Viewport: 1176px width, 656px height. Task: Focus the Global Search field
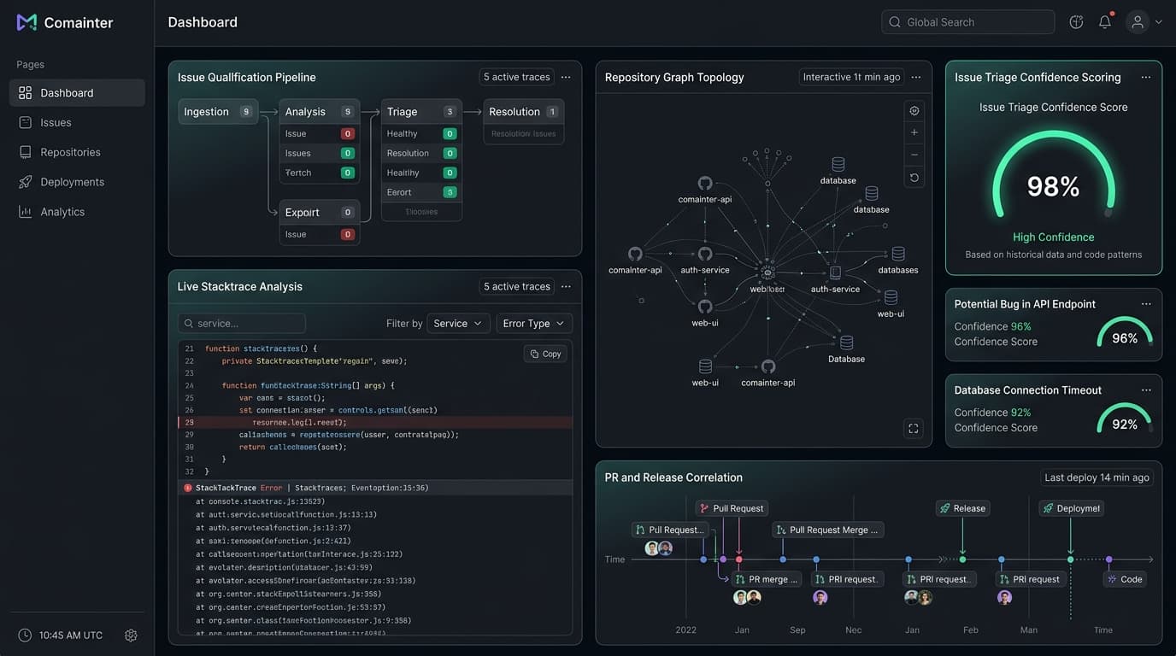[x=967, y=22]
